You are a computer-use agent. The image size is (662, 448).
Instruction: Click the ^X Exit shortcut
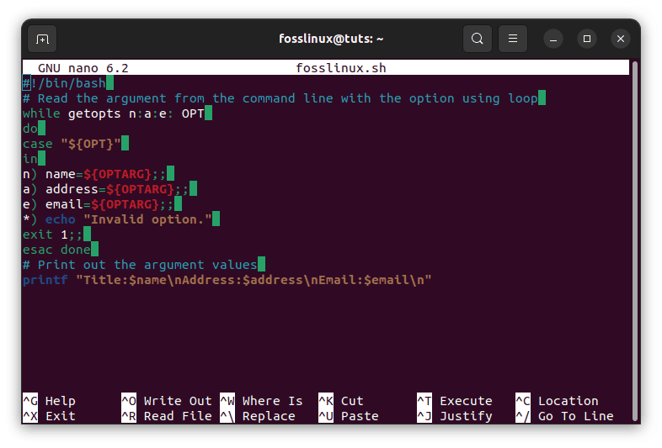[x=50, y=416]
